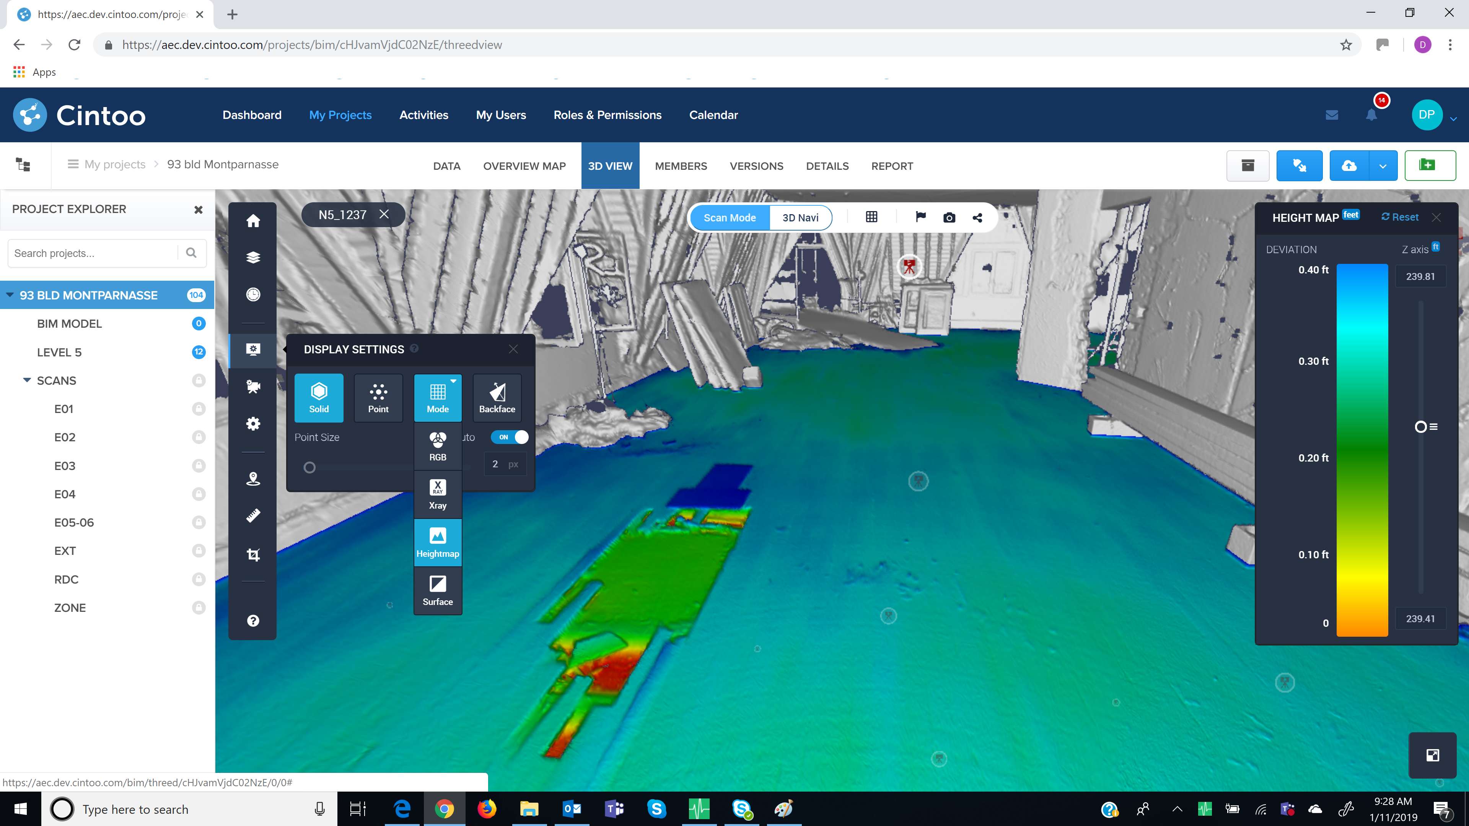Choose the Surface display mode

pos(437,590)
